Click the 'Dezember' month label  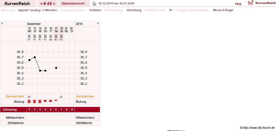(34, 24)
